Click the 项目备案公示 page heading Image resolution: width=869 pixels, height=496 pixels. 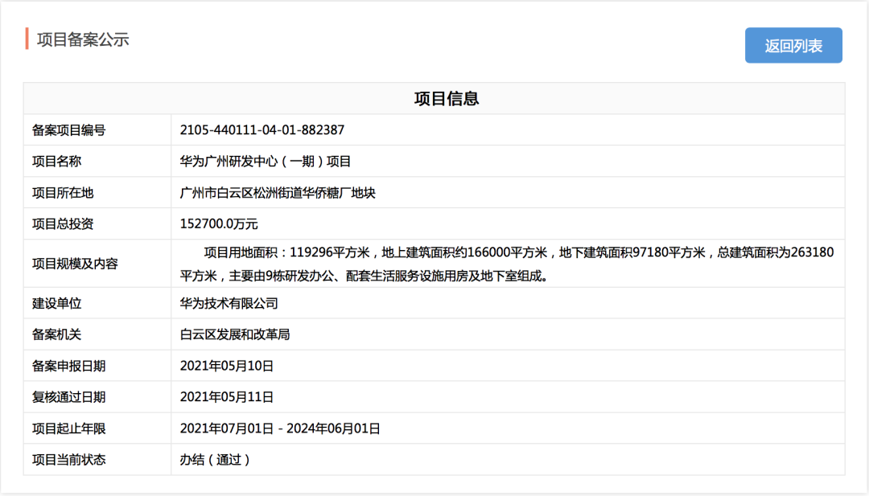pos(83,39)
